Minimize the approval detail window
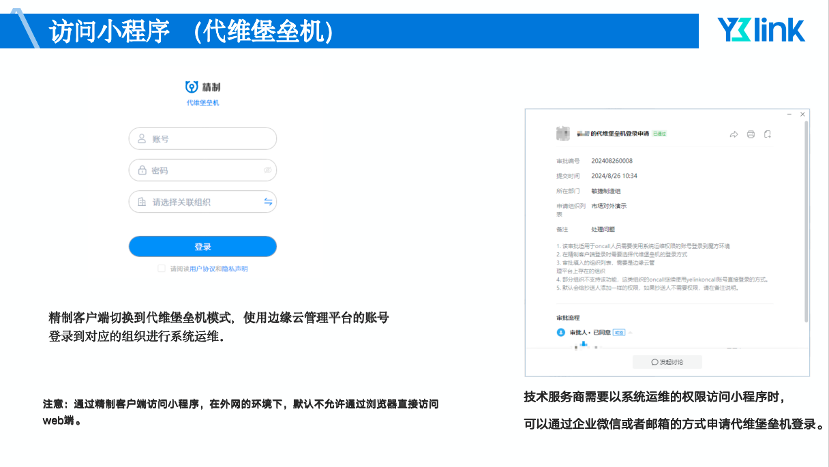Image resolution: width=829 pixels, height=467 pixels. click(x=789, y=115)
